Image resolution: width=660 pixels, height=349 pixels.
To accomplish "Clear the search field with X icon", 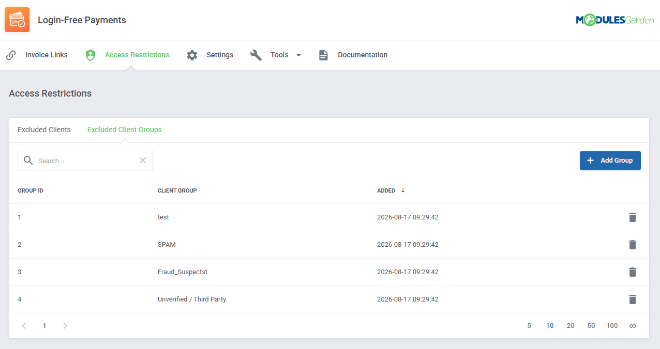I will click(143, 161).
